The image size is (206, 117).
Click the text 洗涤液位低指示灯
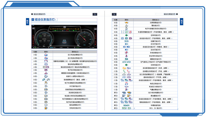coord(75,93)
